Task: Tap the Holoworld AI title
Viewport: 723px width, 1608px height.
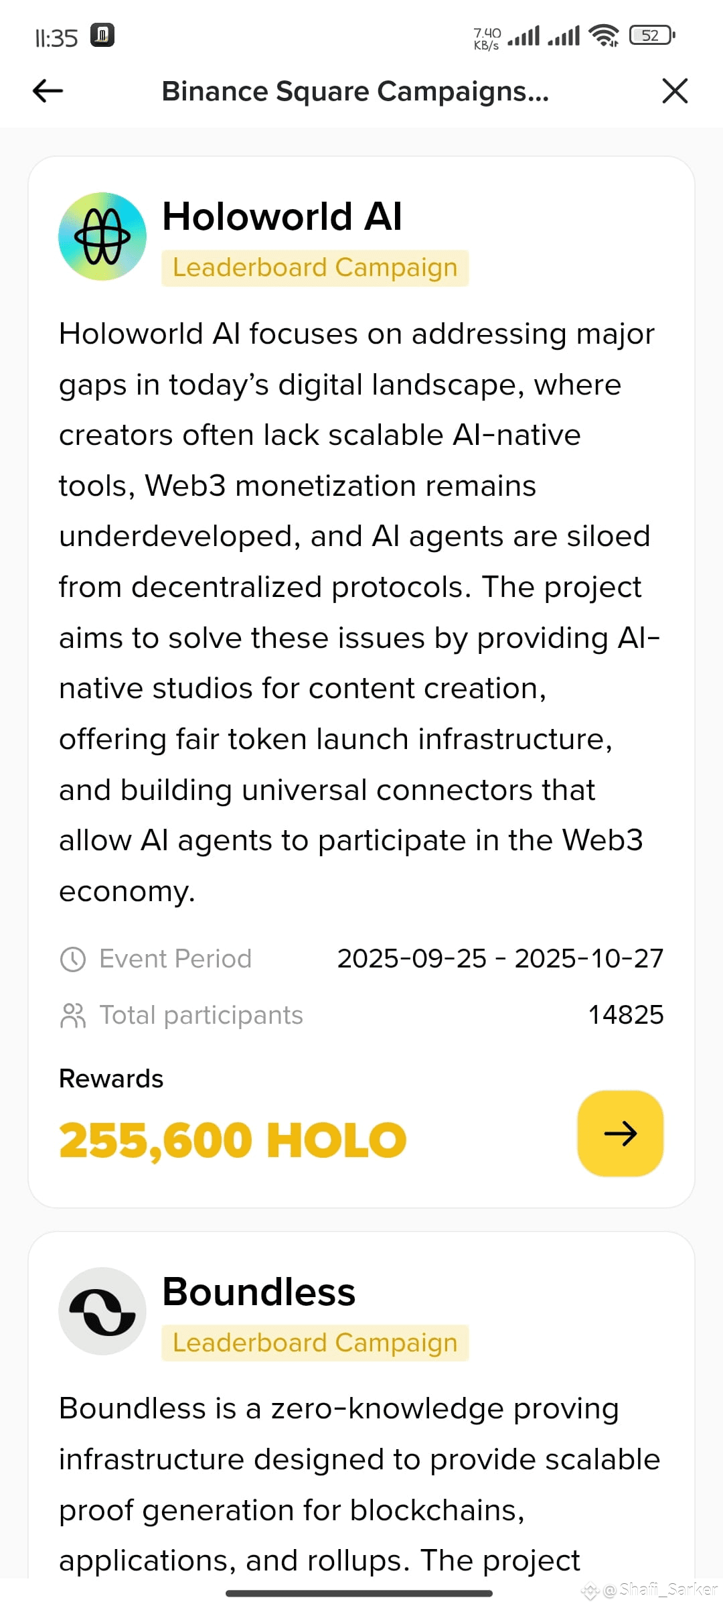Action: 282,216
